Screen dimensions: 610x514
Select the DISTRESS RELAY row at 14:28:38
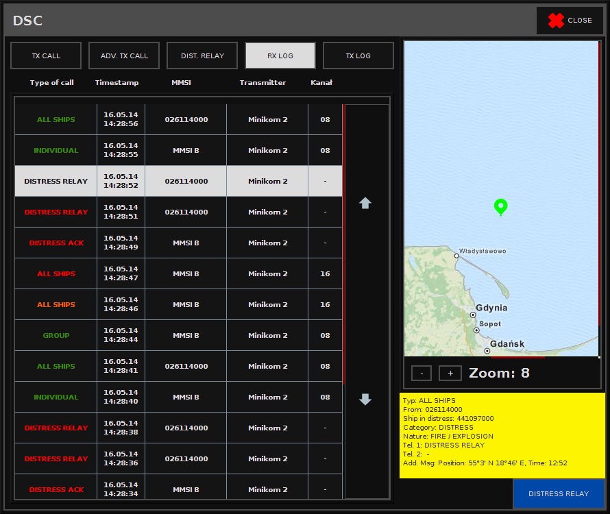[x=179, y=428]
